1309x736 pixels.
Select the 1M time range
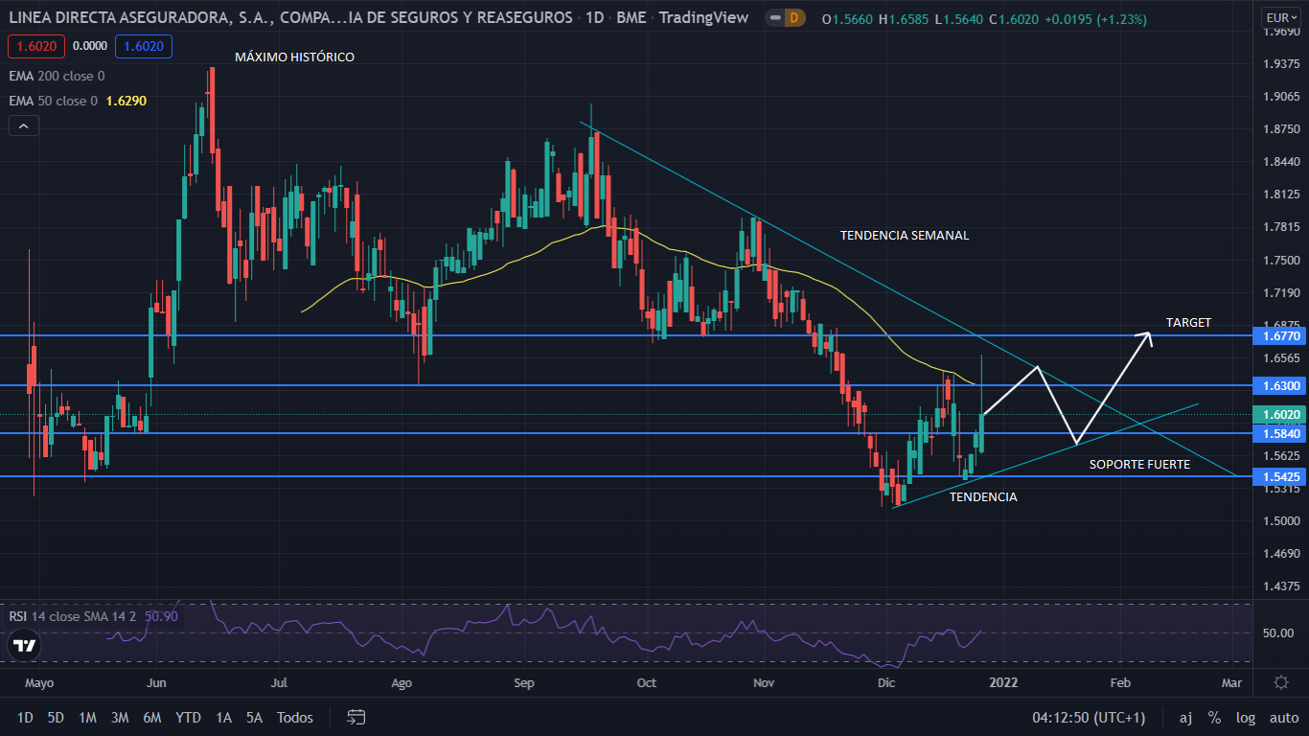click(x=87, y=717)
